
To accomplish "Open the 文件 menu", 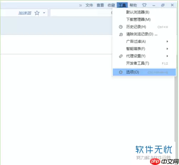I will tap(89, 5).
